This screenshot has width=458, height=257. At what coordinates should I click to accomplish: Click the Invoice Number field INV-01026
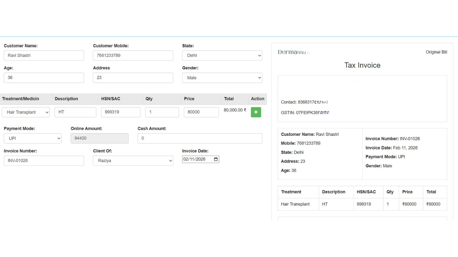point(44,161)
